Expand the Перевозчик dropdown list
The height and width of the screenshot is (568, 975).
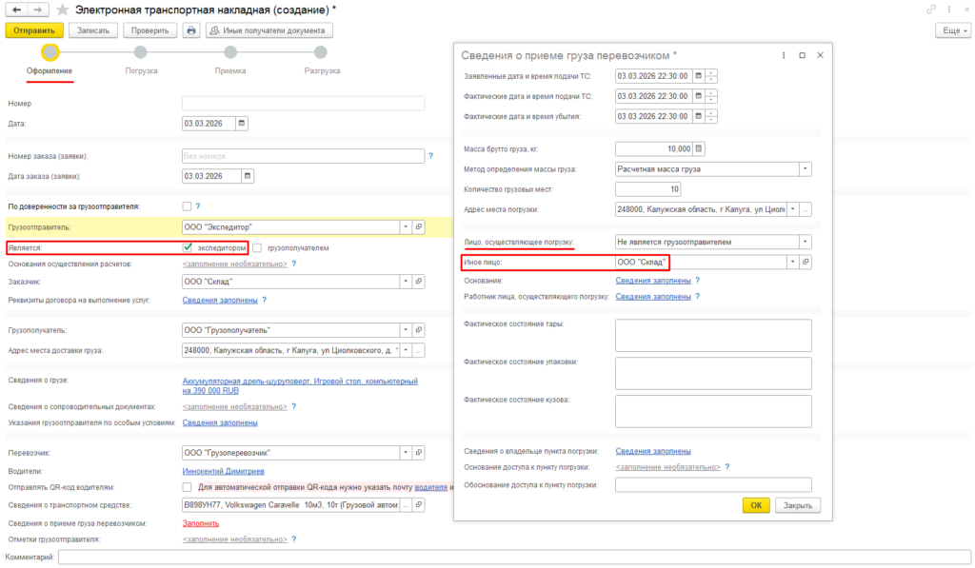pos(406,453)
